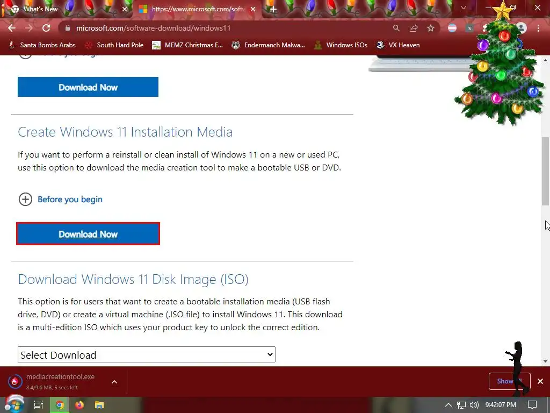This screenshot has height=413, width=550.
Task: Click the download progress circle icon
Action: tap(15, 381)
